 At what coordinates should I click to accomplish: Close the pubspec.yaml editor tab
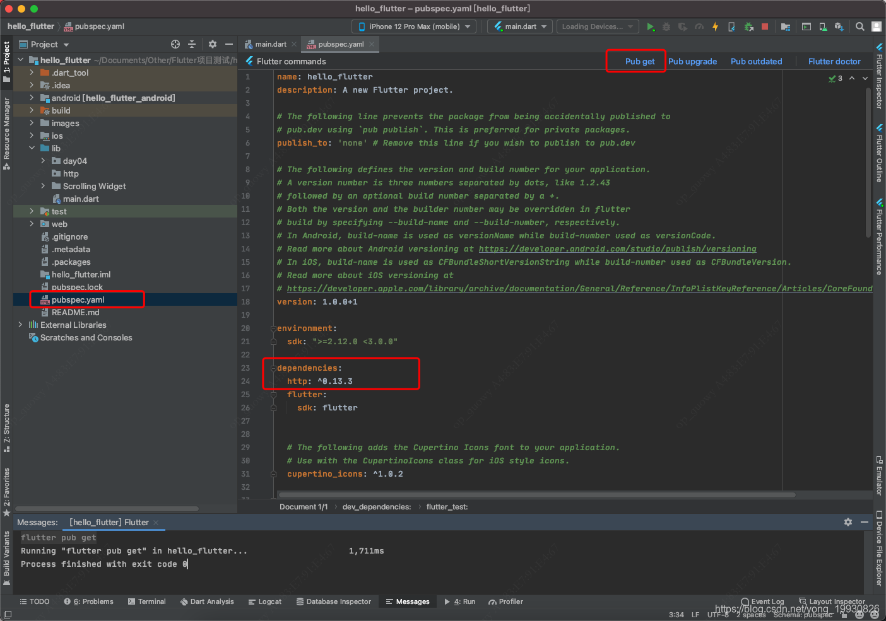(x=372, y=44)
